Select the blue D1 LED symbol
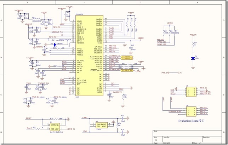 pyautogui.click(x=193, y=58)
